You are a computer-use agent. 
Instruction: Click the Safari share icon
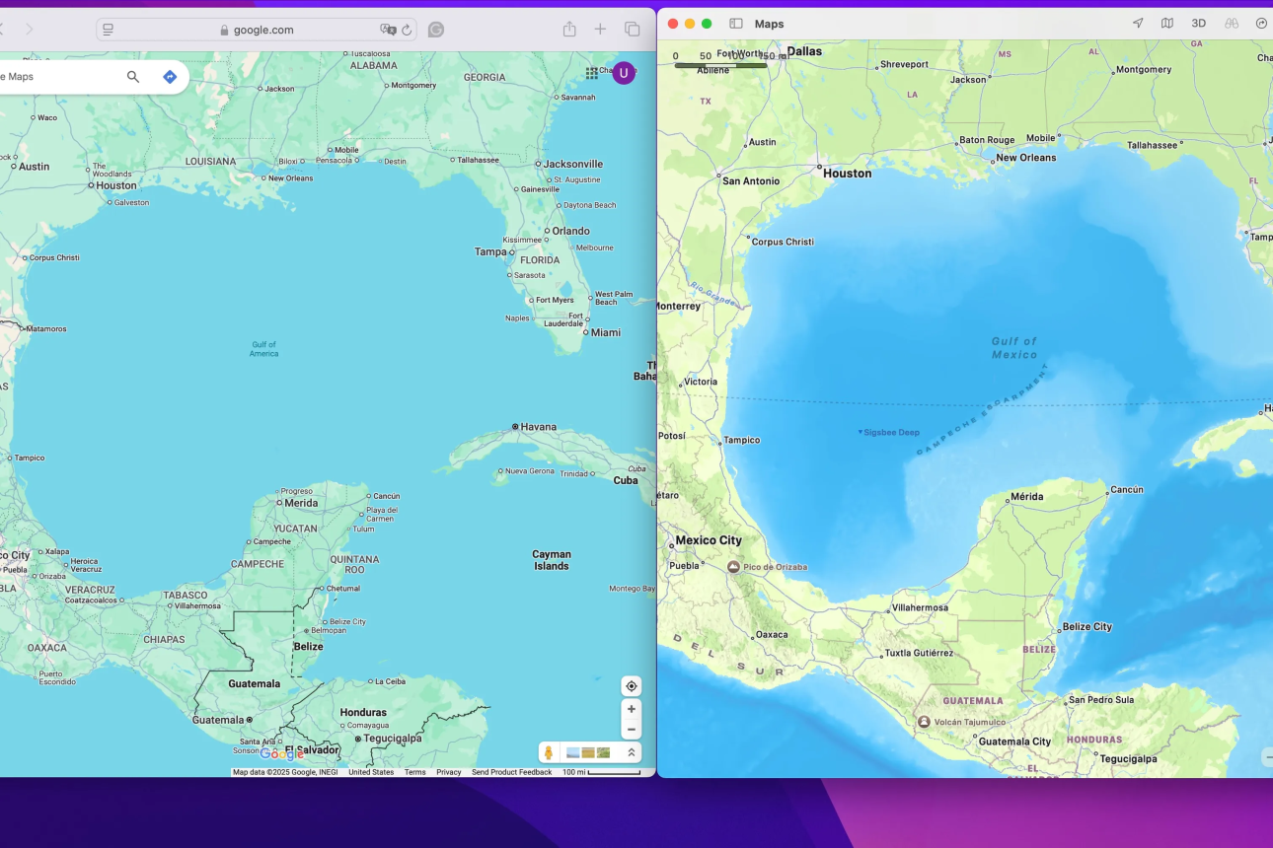point(569,30)
